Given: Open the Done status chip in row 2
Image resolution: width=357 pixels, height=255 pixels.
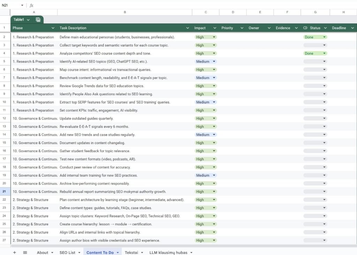Looking at the screenshot, I should (315, 37).
